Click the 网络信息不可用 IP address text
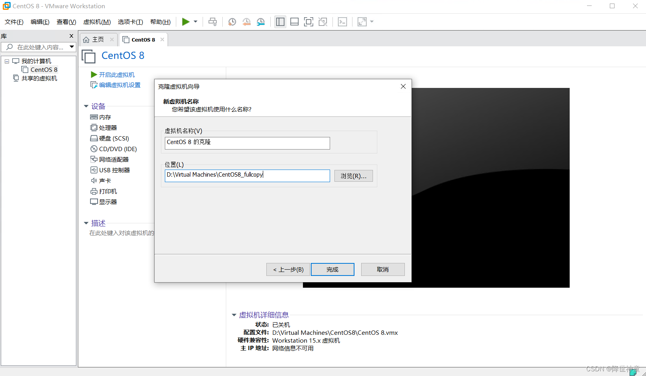 [x=293, y=348]
